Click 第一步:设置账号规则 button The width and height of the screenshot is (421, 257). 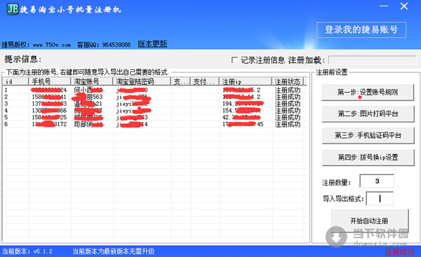click(x=368, y=92)
